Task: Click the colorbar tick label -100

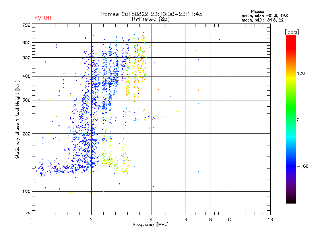Action: (x=303, y=166)
